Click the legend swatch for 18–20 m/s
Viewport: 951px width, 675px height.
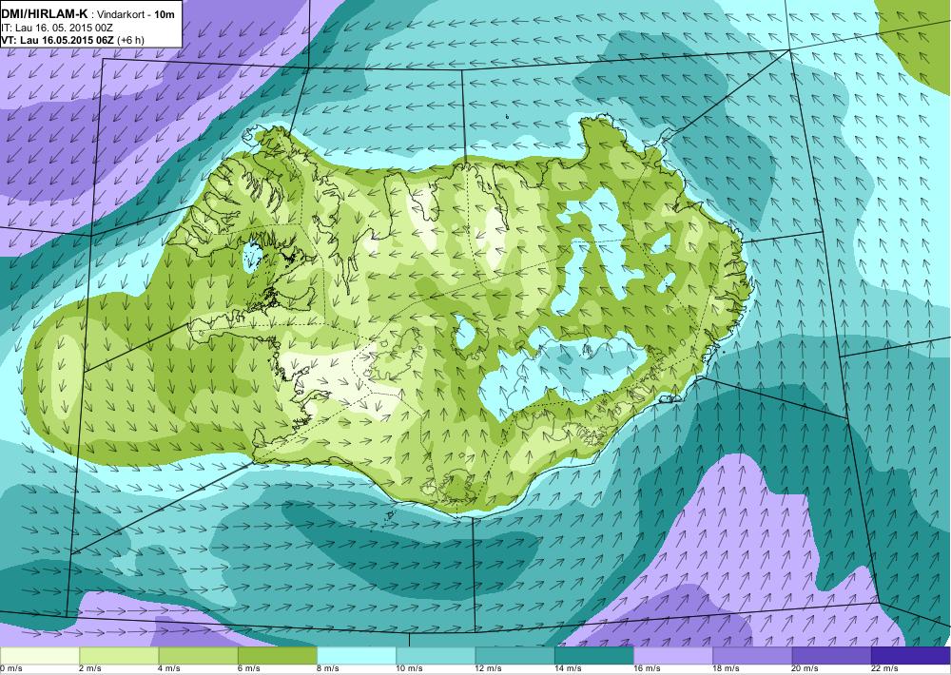pos(752,656)
